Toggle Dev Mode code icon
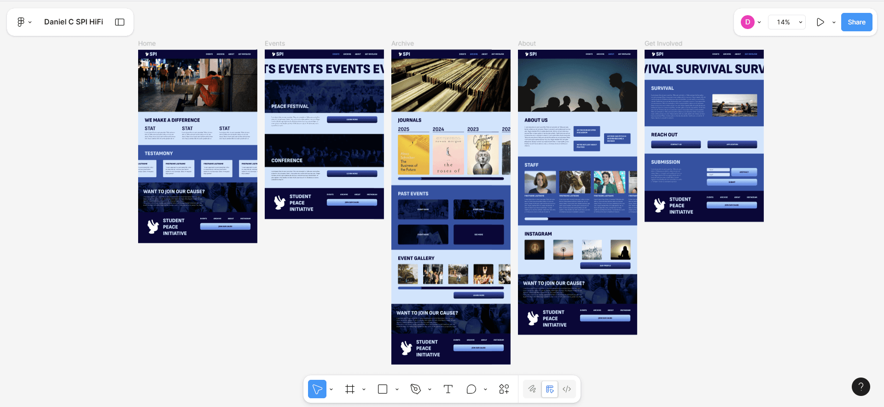This screenshot has width=884, height=407. (x=567, y=389)
